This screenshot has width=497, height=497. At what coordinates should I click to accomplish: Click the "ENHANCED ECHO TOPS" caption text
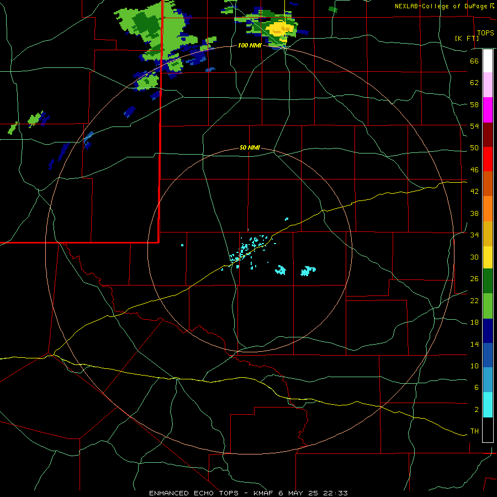(193, 493)
